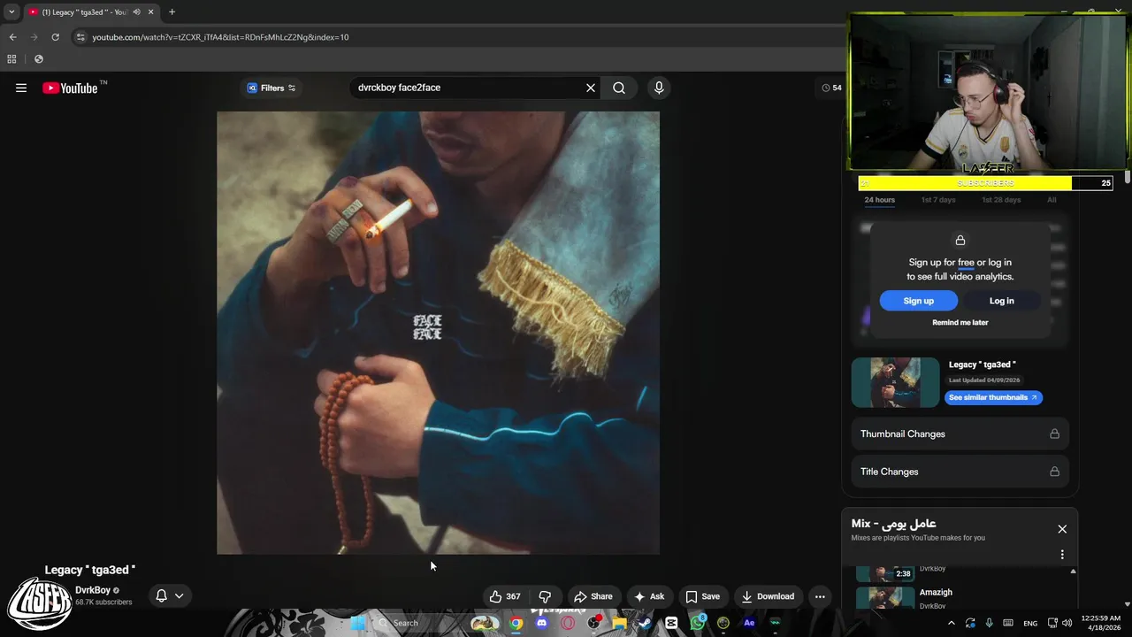The image size is (1132, 637).
Task: Click the analytics panel scrollbar
Action: coord(1128,177)
